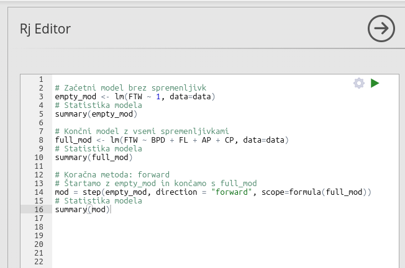Select line number 16 in the gutter
Screen dimensions: 405x268
point(39,209)
